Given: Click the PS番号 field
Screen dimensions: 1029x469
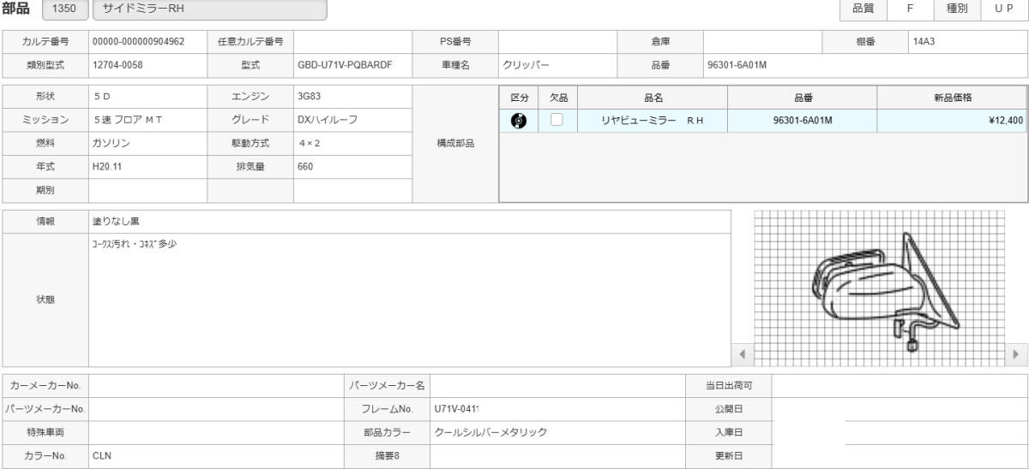Looking at the screenshot, I should click(x=557, y=41).
